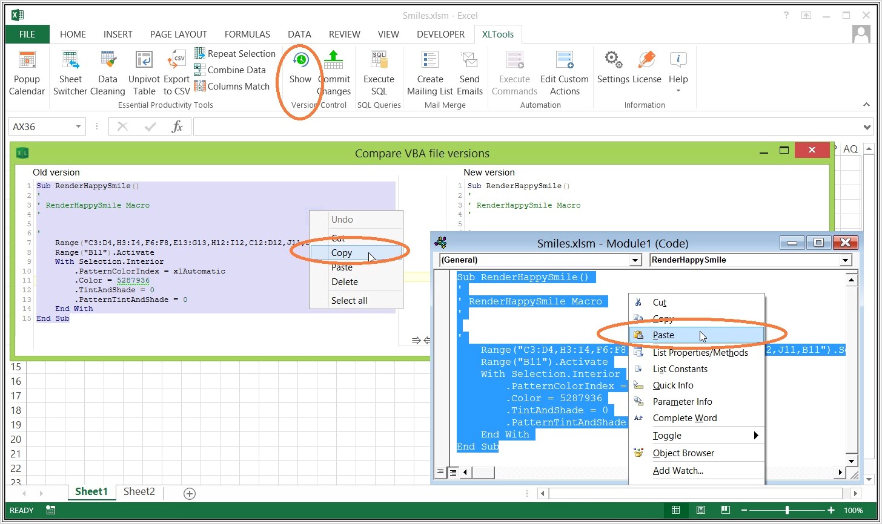Select the XLTools ribbon tab
The width and height of the screenshot is (882, 524).
tap(497, 34)
